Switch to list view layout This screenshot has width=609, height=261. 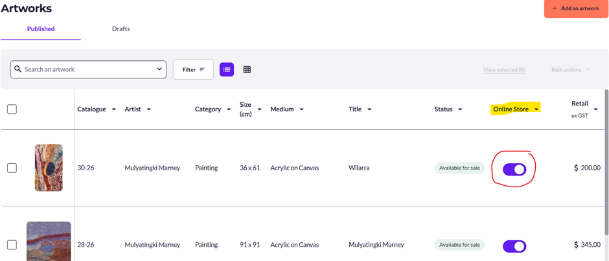[x=226, y=69]
